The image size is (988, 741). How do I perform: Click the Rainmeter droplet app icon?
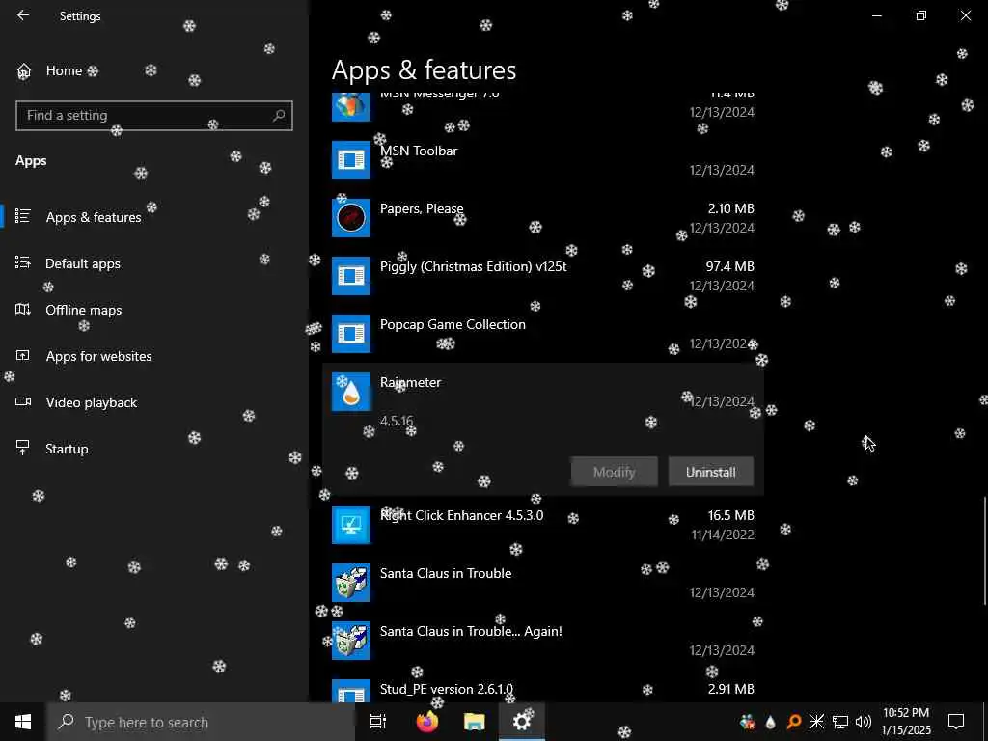[x=351, y=392]
